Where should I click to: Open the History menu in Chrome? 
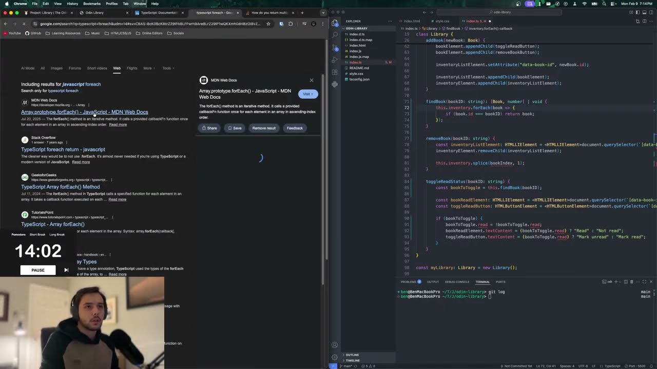click(72, 4)
